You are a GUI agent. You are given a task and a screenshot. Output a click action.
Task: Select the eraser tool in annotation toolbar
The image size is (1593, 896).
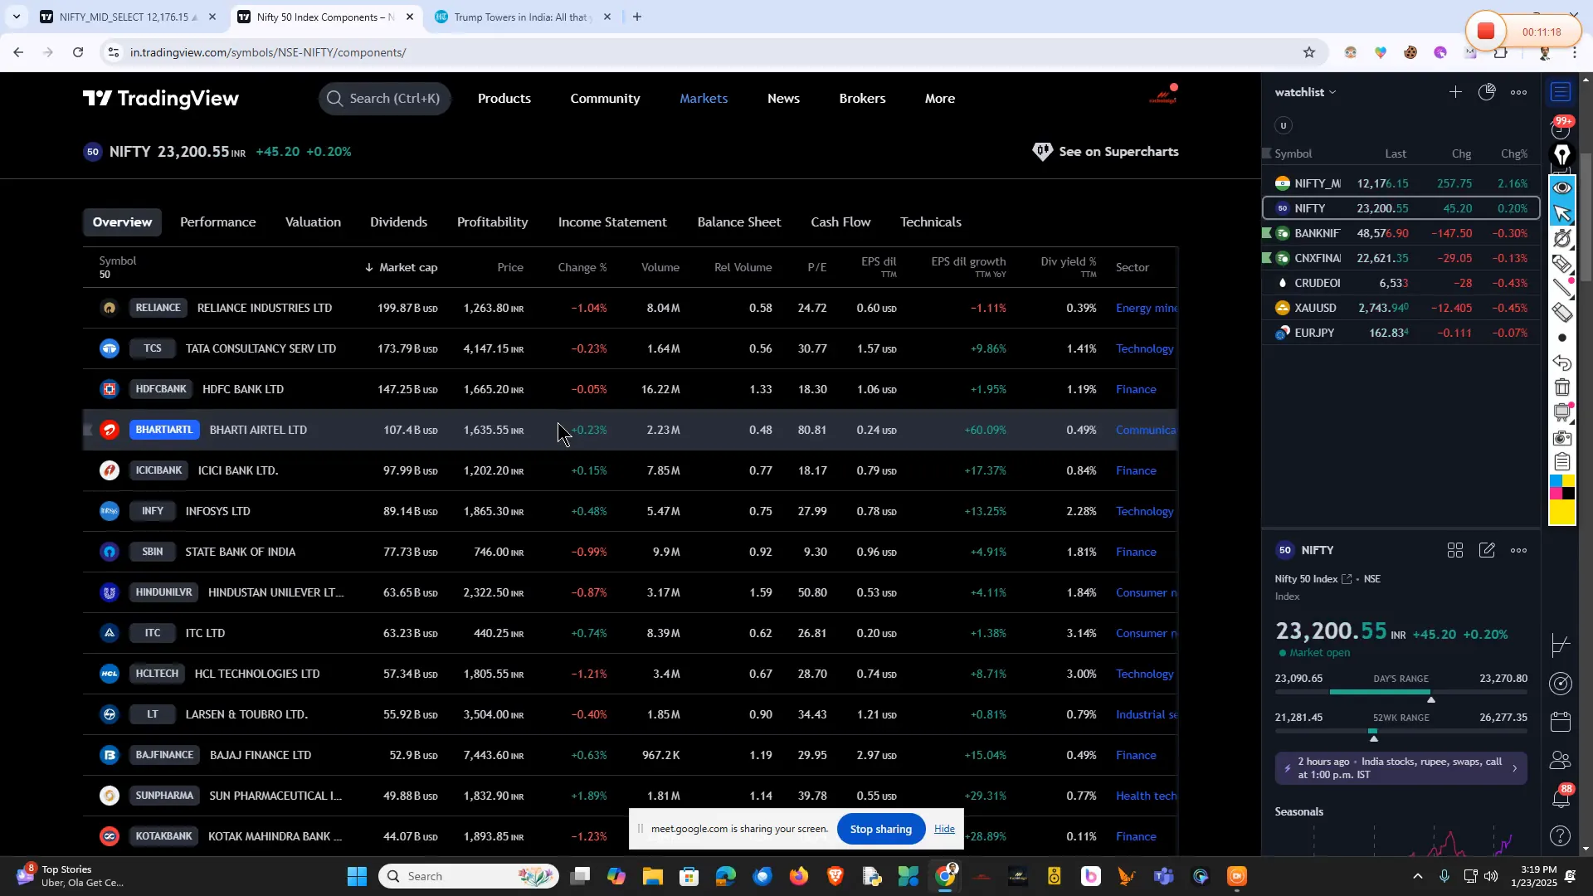click(1562, 313)
